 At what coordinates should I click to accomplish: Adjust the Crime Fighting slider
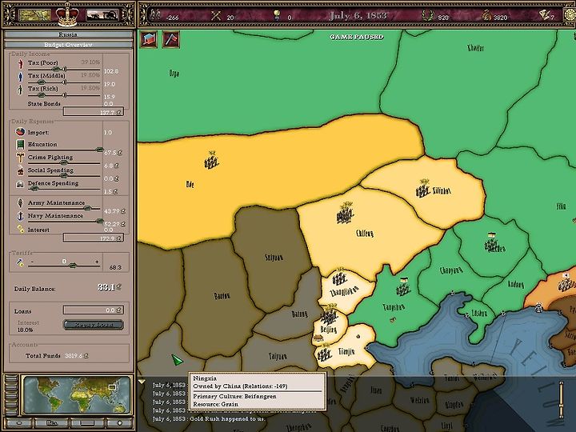[x=64, y=162]
